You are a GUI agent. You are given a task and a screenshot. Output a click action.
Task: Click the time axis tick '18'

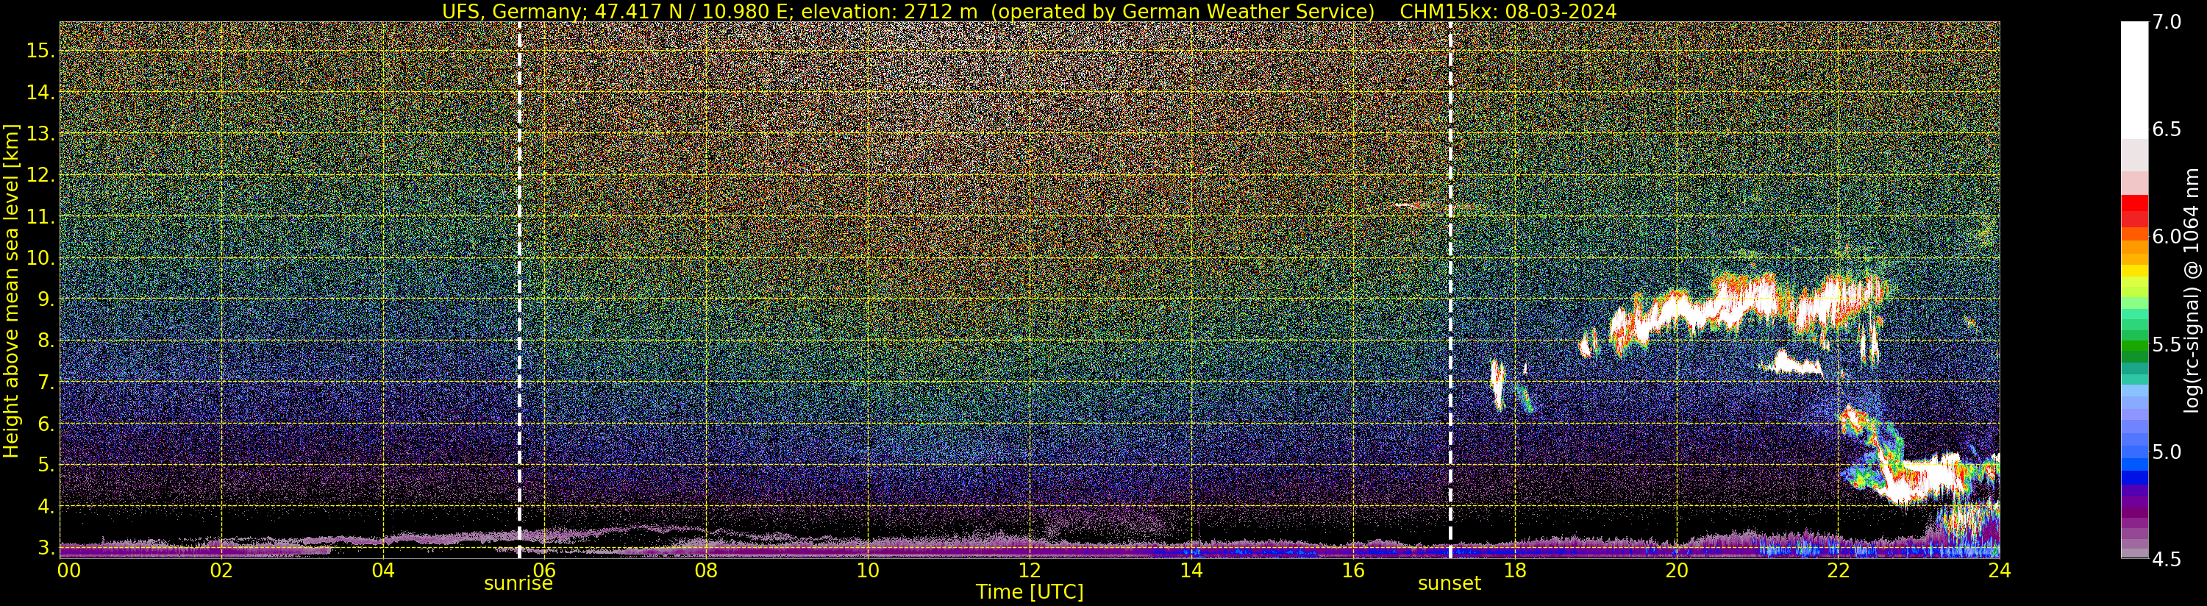(x=1515, y=570)
